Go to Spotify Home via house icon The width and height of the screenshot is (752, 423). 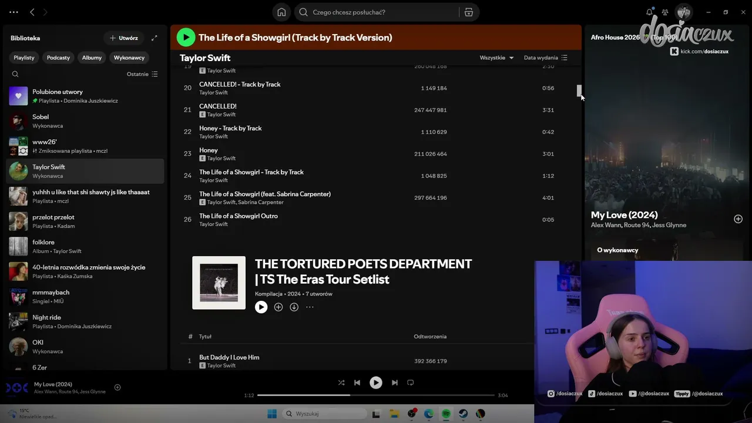281,12
